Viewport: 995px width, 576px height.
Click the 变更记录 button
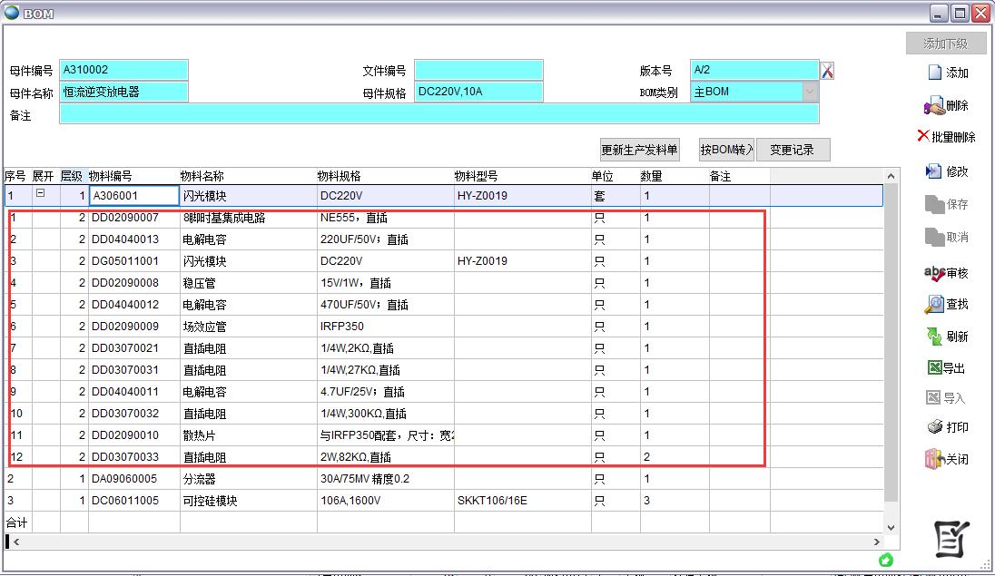click(x=793, y=151)
